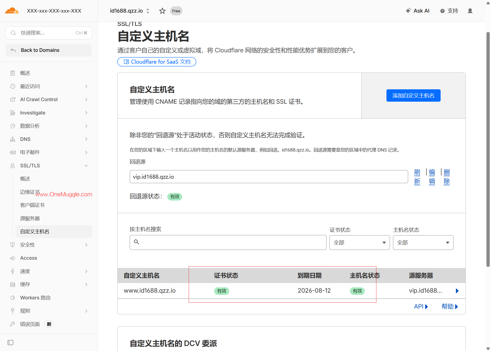Open 客户端证书 under SSL/TLS
Image resolution: width=491 pixels, height=351 pixels.
click(32, 205)
